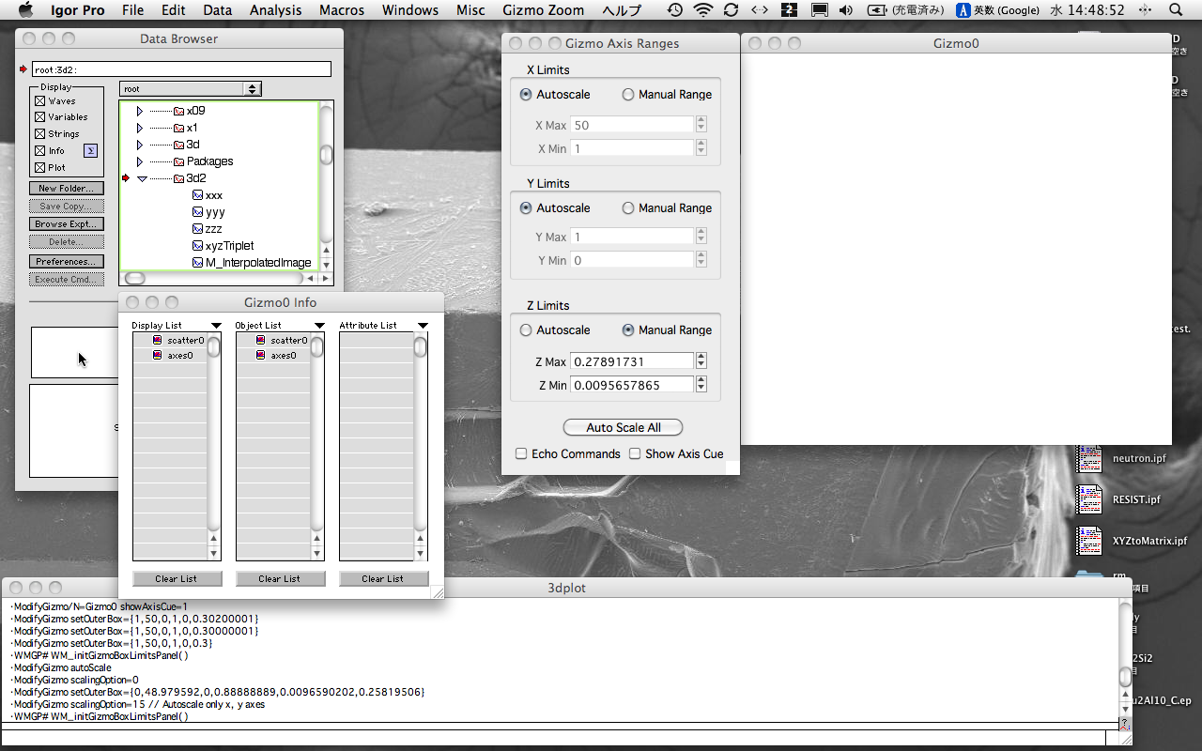Expand the Packages folder
This screenshot has width=1202, height=751.
(x=140, y=161)
